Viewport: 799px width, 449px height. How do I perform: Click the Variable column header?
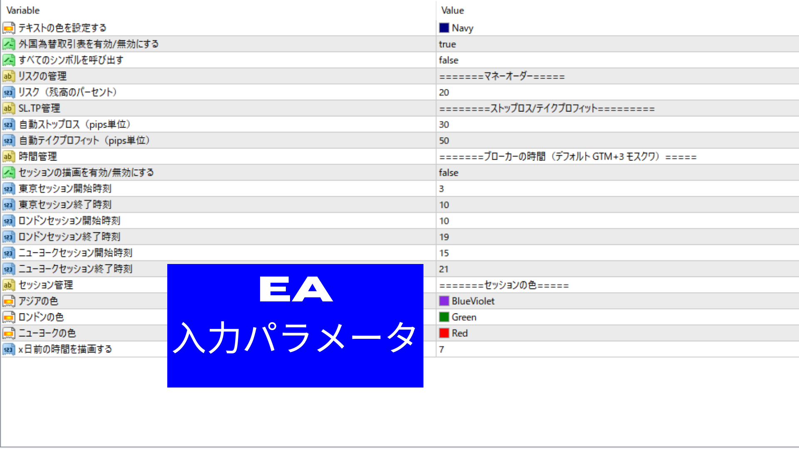click(x=23, y=10)
